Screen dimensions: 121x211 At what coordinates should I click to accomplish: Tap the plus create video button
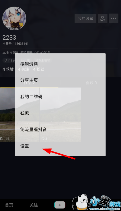click(60, 205)
